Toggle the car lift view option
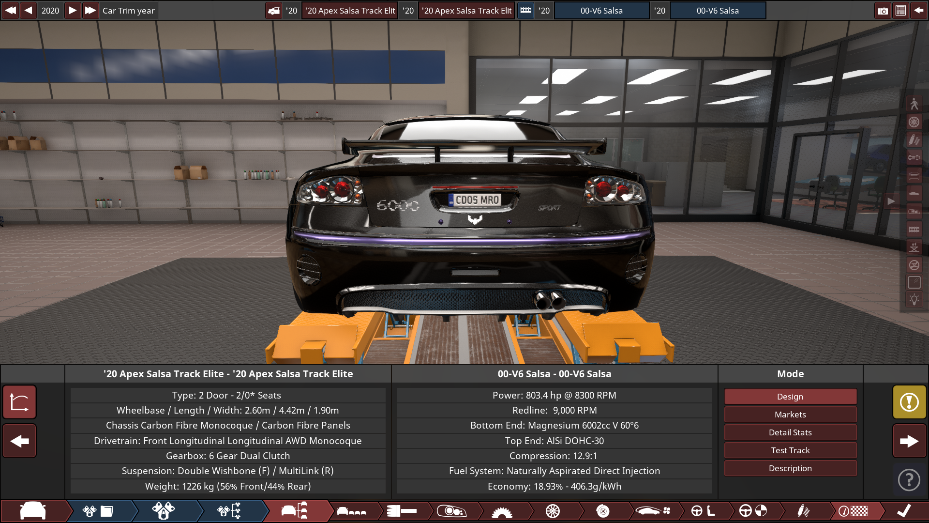 click(x=914, y=247)
